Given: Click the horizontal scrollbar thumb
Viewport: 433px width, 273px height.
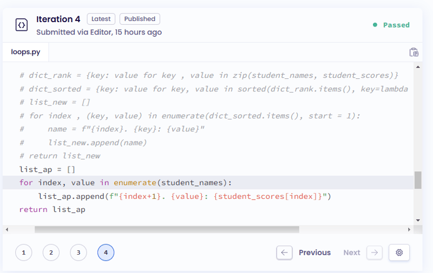Looking at the screenshot, I should (x=167, y=229).
